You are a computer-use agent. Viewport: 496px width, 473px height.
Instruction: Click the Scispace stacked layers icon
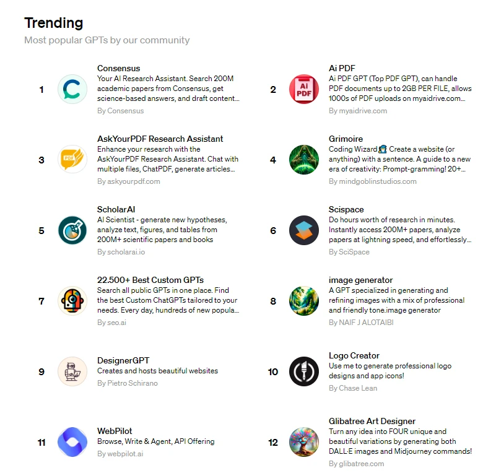304,230
